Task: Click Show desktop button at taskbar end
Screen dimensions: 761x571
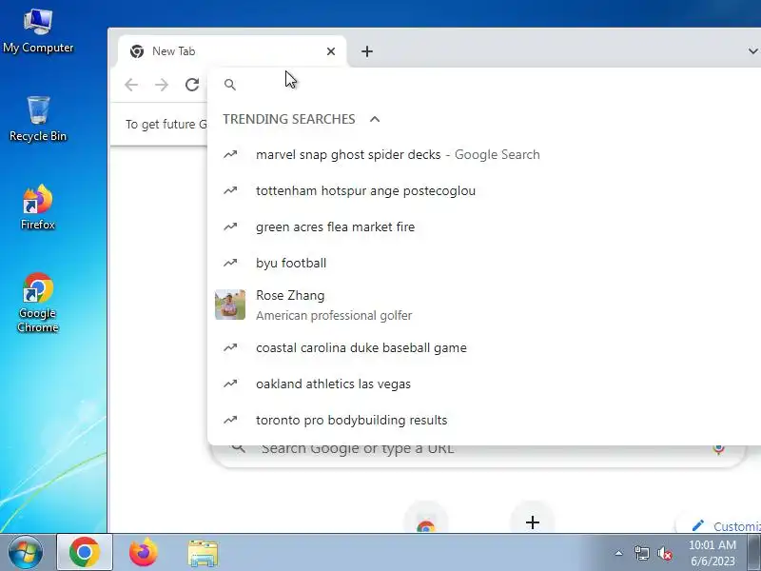Action: point(754,553)
